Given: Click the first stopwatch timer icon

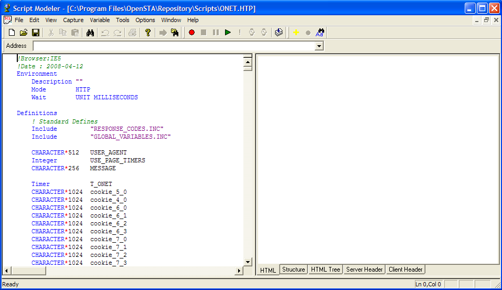Looking at the screenshot, I should (252, 33).
